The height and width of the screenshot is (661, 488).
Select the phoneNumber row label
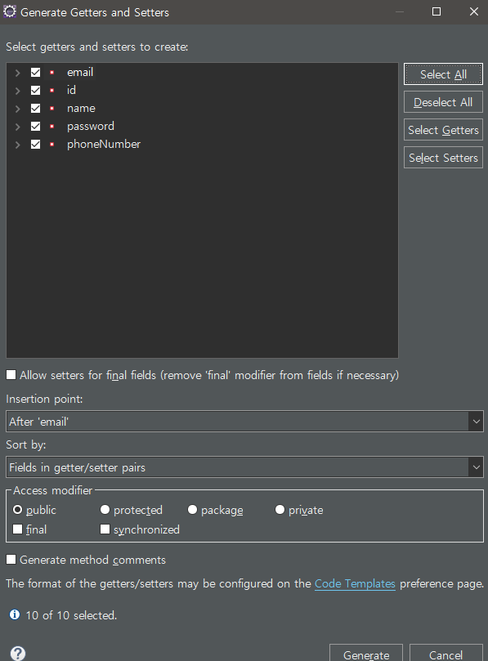pyautogui.click(x=104, y=144)
